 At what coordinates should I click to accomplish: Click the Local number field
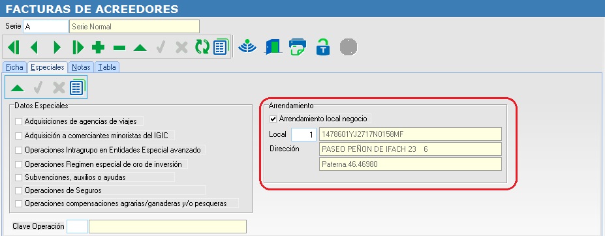pyautogui.click(x=303, y=134)
